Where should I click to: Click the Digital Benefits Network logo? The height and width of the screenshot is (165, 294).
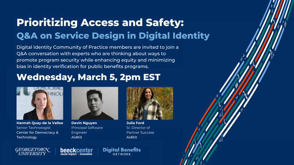pos(122,151)
